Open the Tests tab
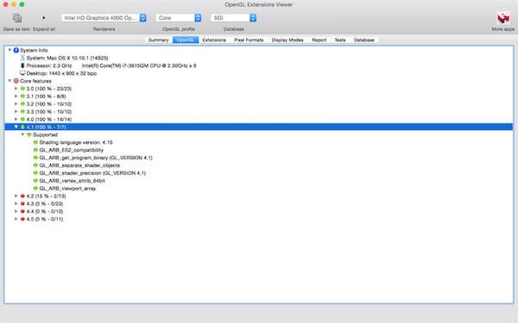Viewport: 518px width, 323px height. coord(340,40)
